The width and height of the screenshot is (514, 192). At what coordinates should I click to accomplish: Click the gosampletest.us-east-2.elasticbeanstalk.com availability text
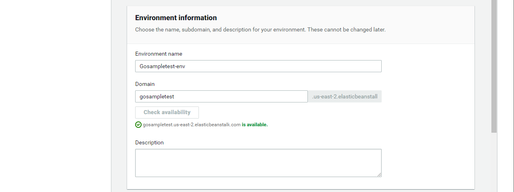(192, 125)
